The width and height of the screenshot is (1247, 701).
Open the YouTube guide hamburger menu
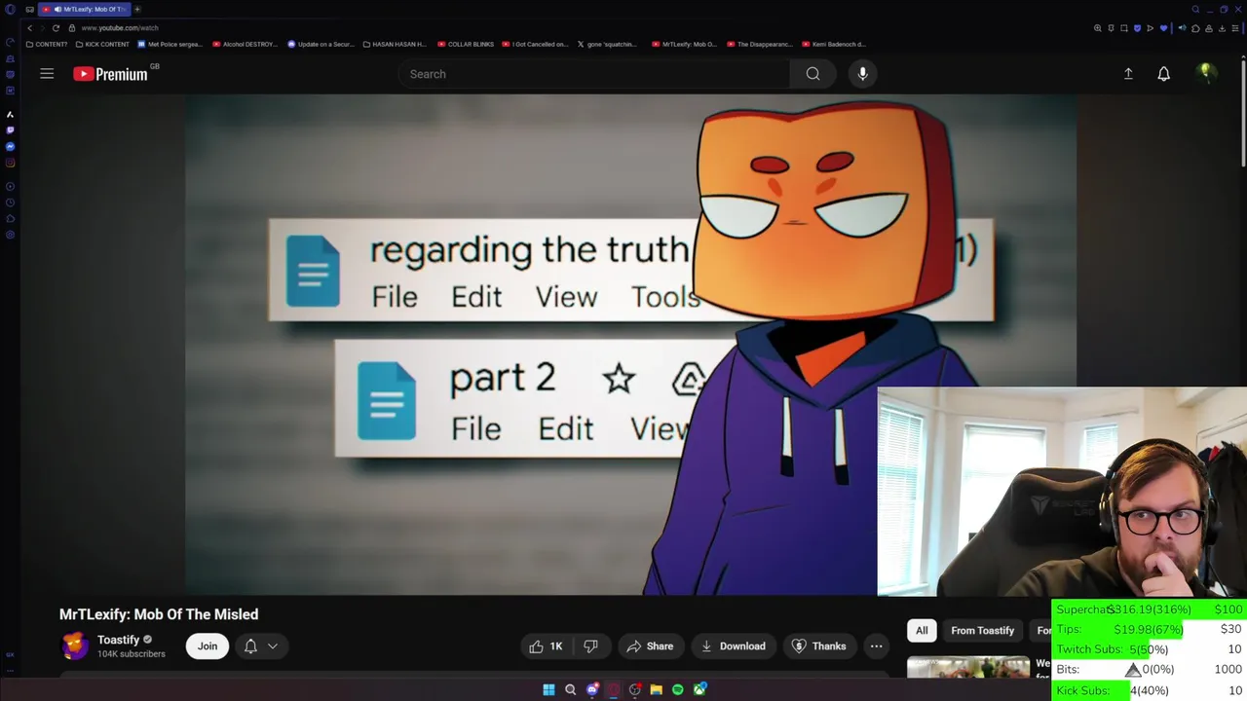pos(47,74)
